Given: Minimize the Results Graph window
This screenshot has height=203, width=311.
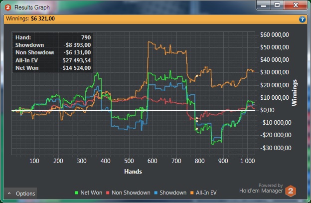Looking at the screenshot, I should (x=264, y=5).
